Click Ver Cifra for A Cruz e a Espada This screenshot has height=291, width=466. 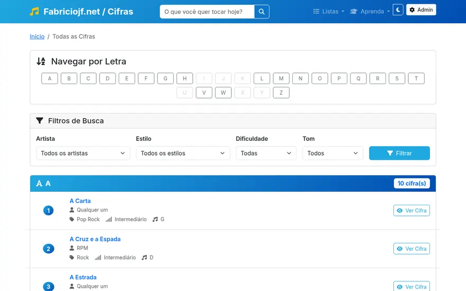411,249
